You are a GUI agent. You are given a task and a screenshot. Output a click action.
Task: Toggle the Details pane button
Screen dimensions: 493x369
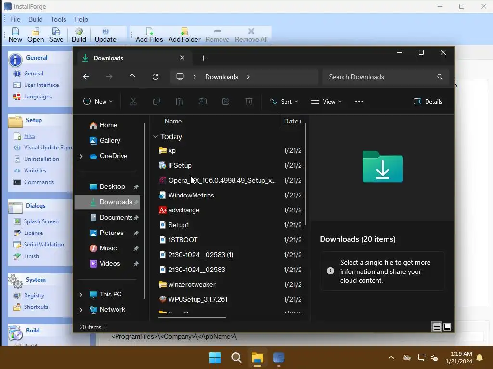pos(428,102)
